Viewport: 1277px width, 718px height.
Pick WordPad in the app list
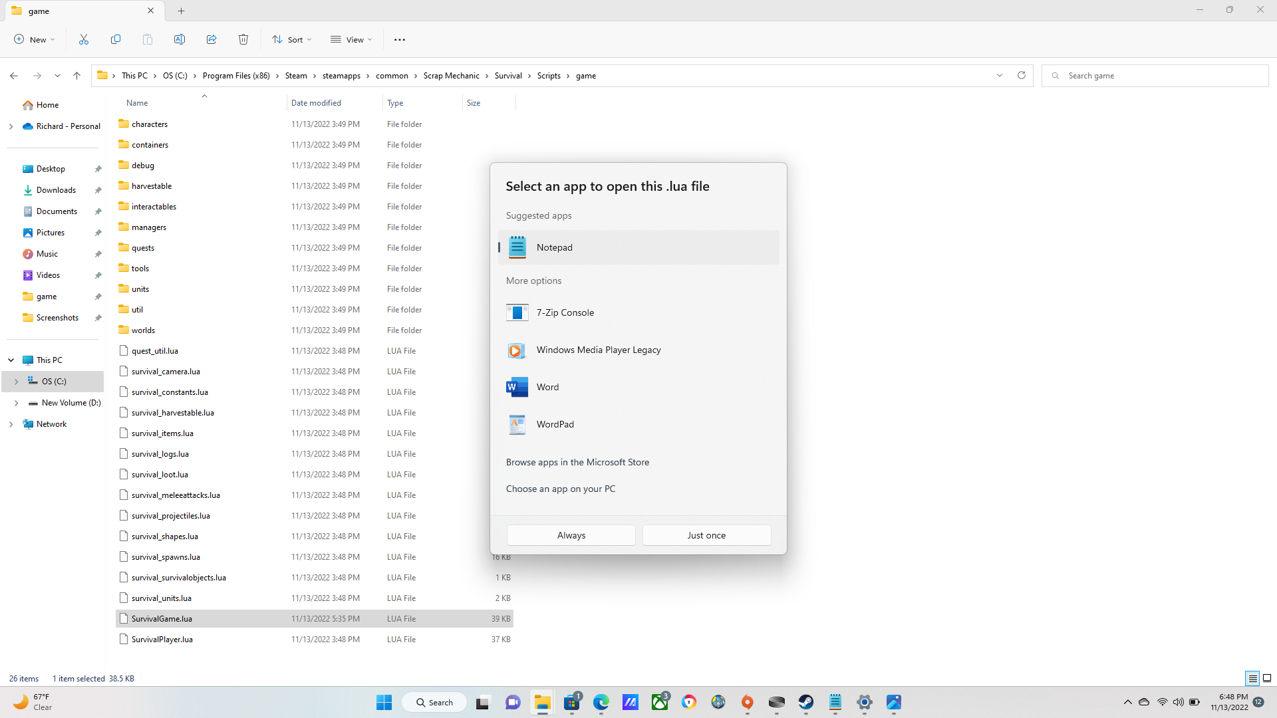point(555,424)
